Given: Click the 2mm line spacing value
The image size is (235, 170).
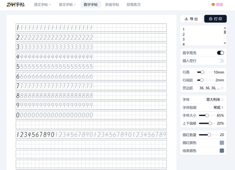Looking at the screenshot, I should [x=220, y=80].
